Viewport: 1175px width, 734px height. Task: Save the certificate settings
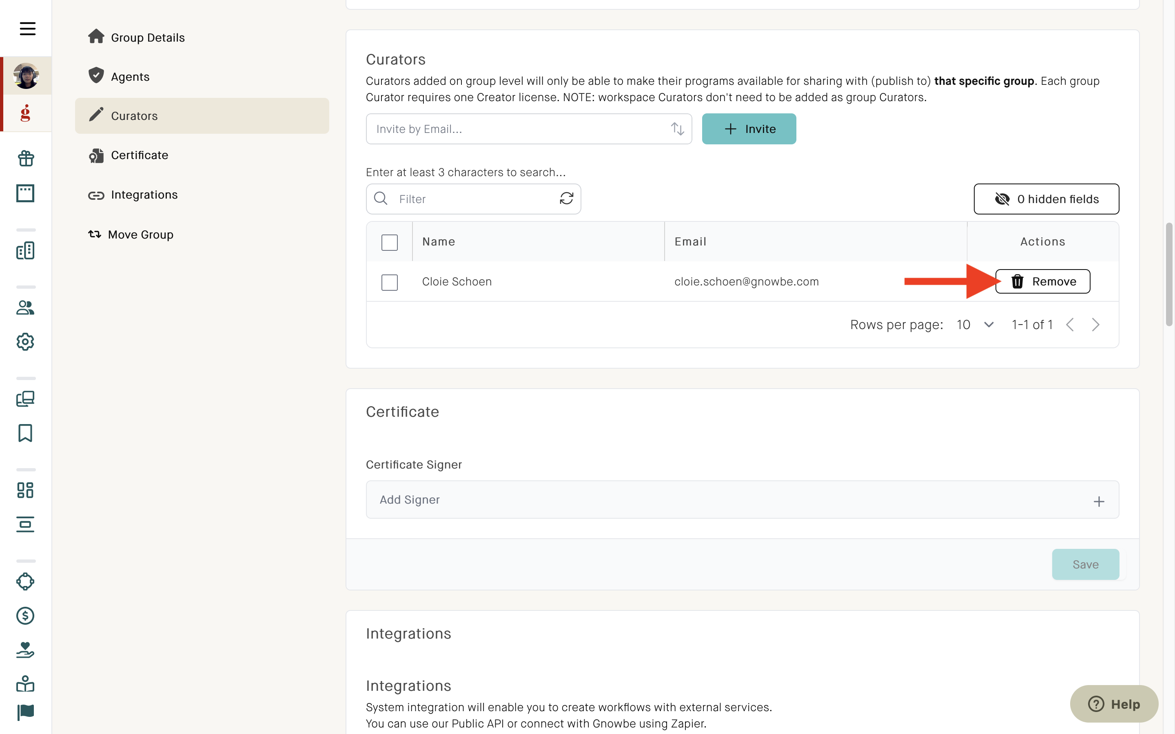coord(1085,564)
